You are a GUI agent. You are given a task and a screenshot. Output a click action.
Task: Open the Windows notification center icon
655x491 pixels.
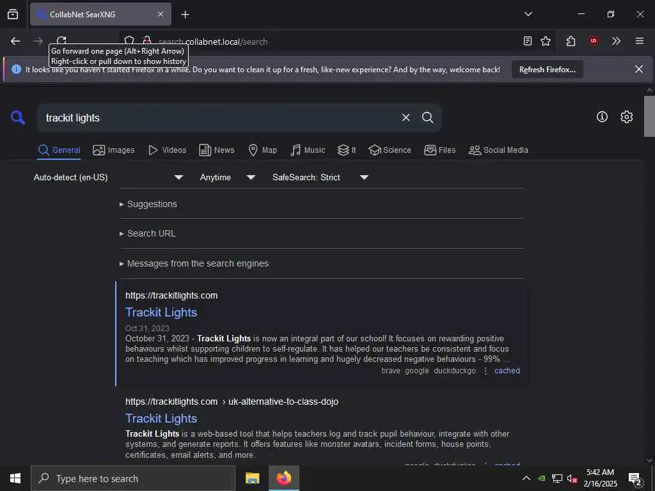pos(635,478)
